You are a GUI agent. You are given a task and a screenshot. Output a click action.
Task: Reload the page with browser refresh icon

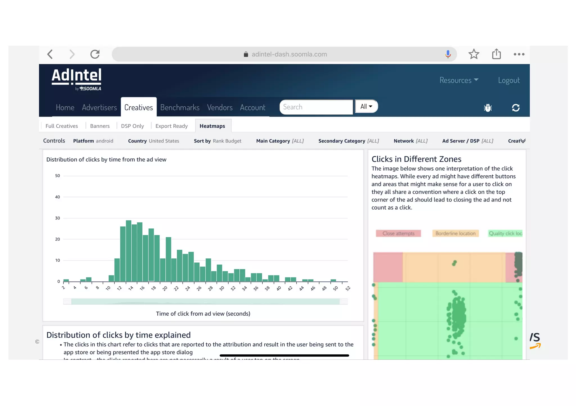(x=95, y=54)
